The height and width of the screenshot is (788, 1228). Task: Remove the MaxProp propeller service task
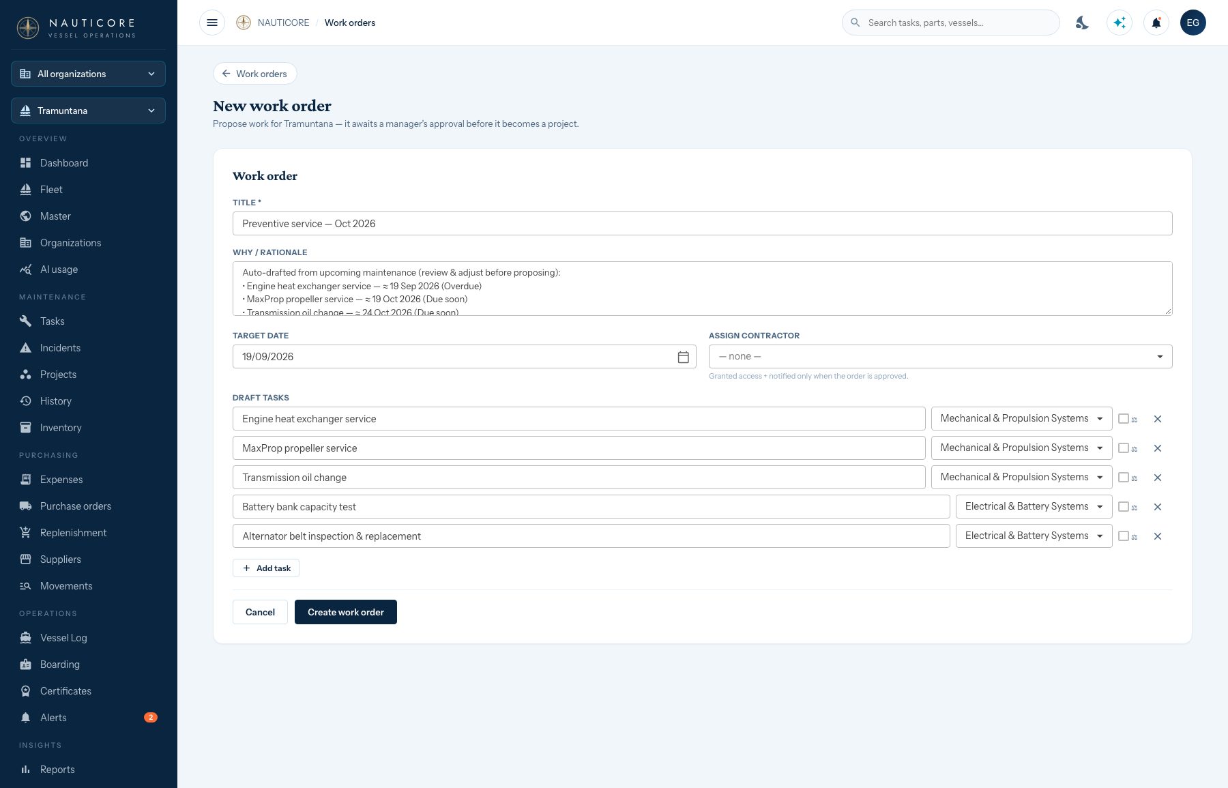click(1158, 448)
